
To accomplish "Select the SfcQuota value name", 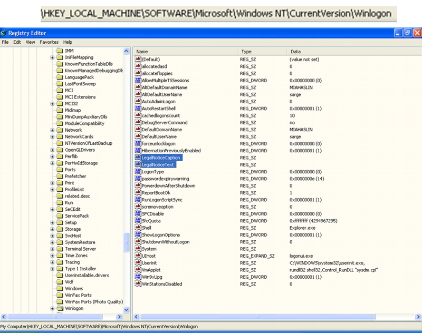I will 151,221.
